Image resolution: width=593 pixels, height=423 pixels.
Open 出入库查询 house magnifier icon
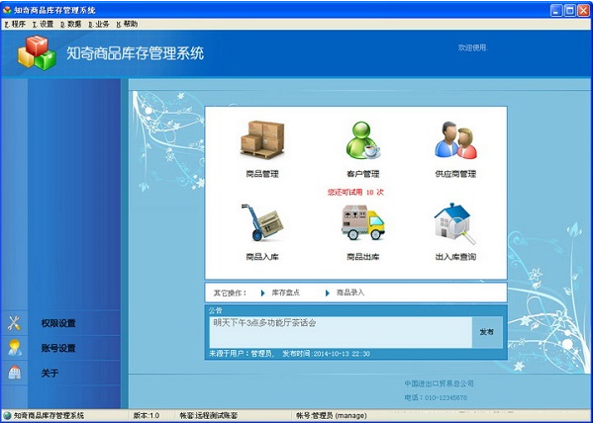455,223
